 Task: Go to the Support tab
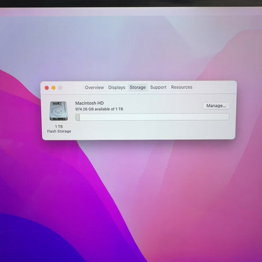coord(158,87)
